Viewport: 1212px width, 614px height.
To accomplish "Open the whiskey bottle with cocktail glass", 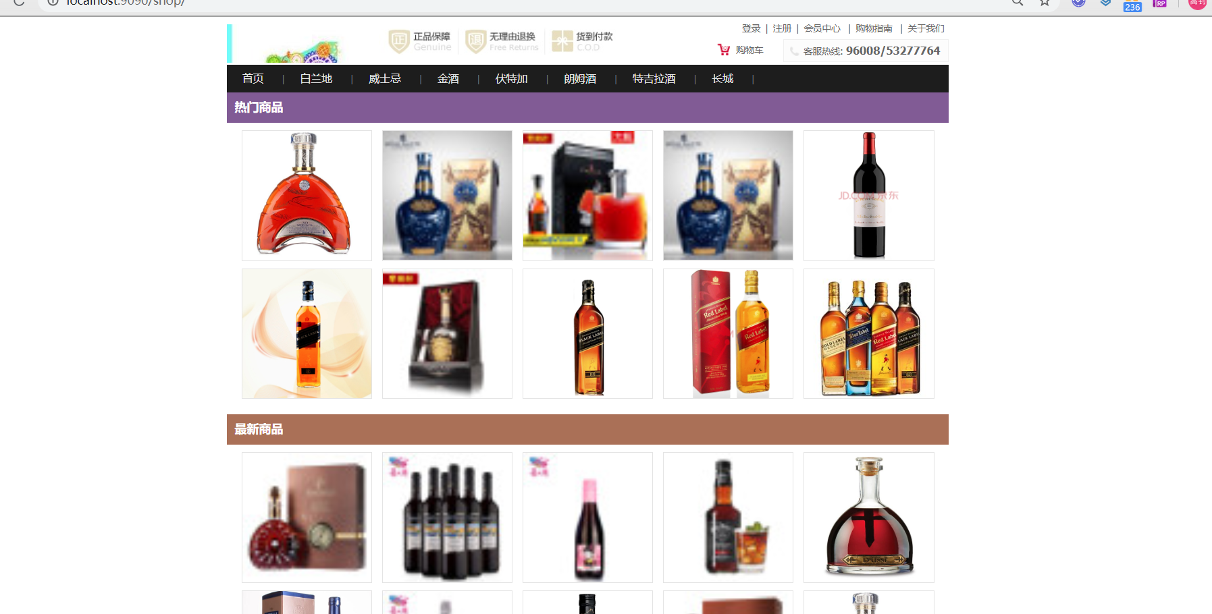I will tap(728, 518).
